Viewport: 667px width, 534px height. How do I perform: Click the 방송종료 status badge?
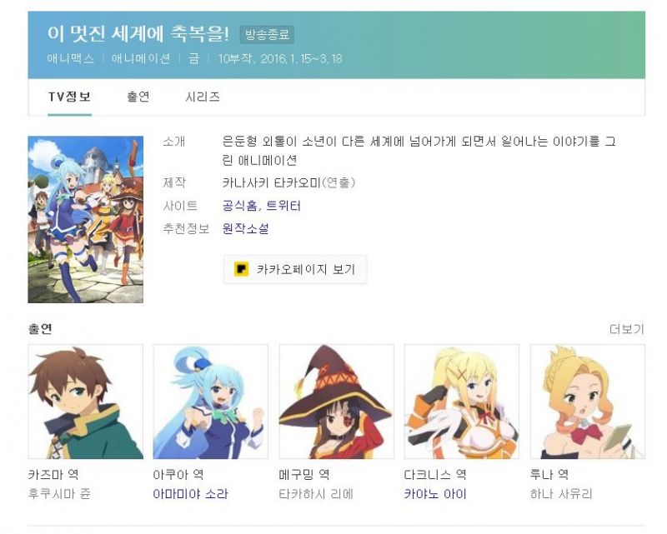pyautogui.click(x=267, y=34)
